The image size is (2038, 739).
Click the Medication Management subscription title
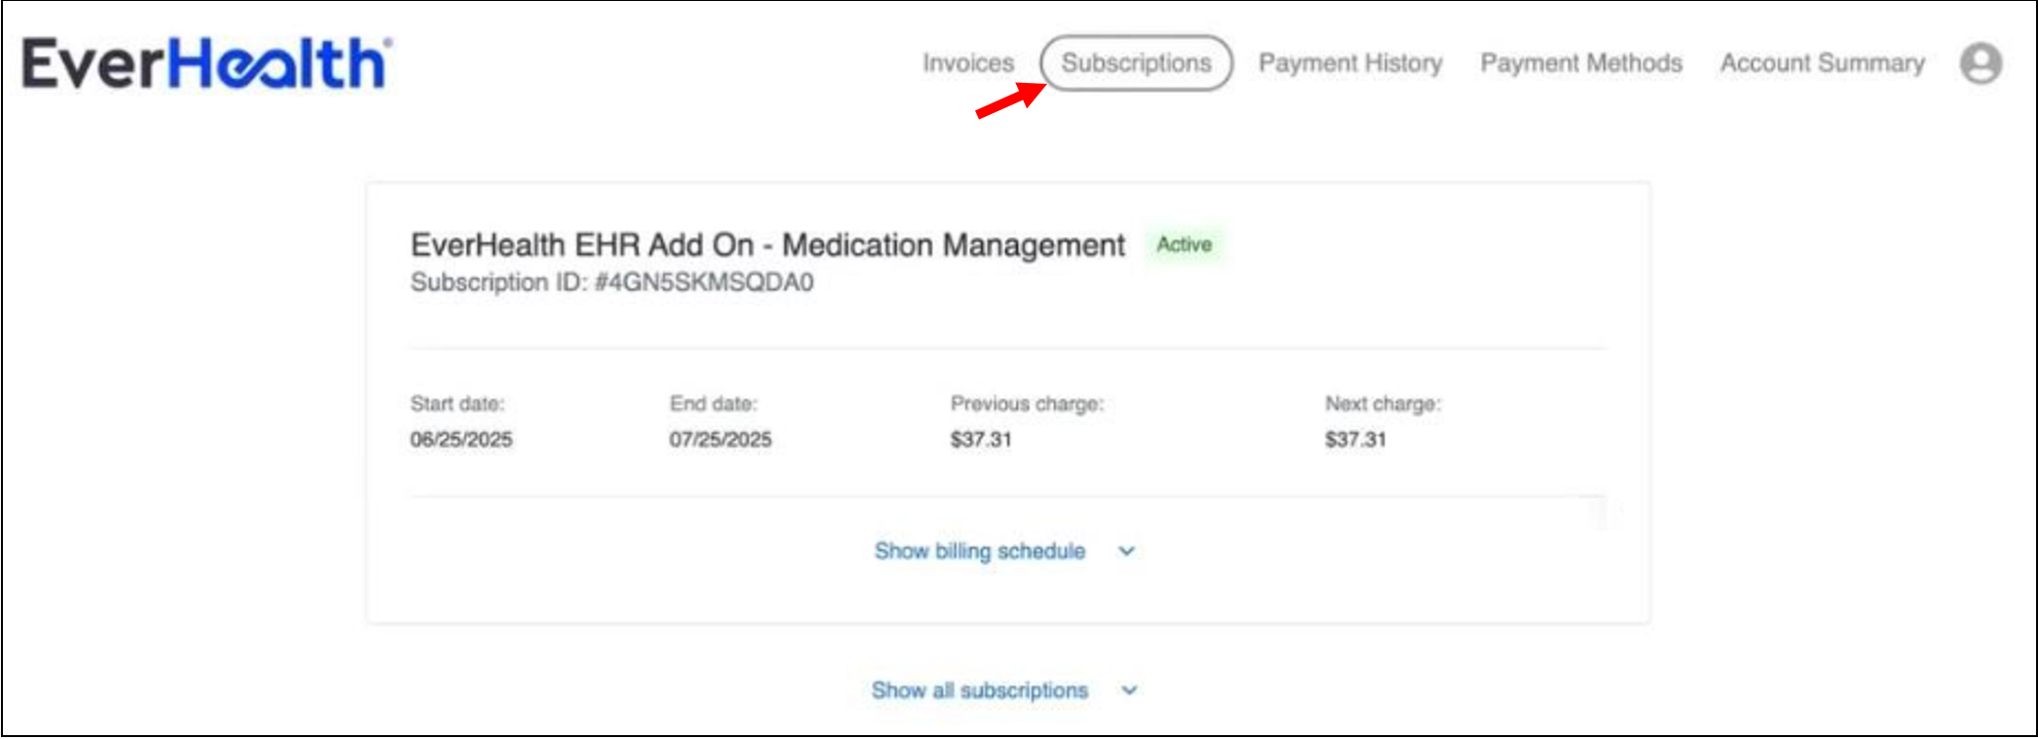point(767,245)
